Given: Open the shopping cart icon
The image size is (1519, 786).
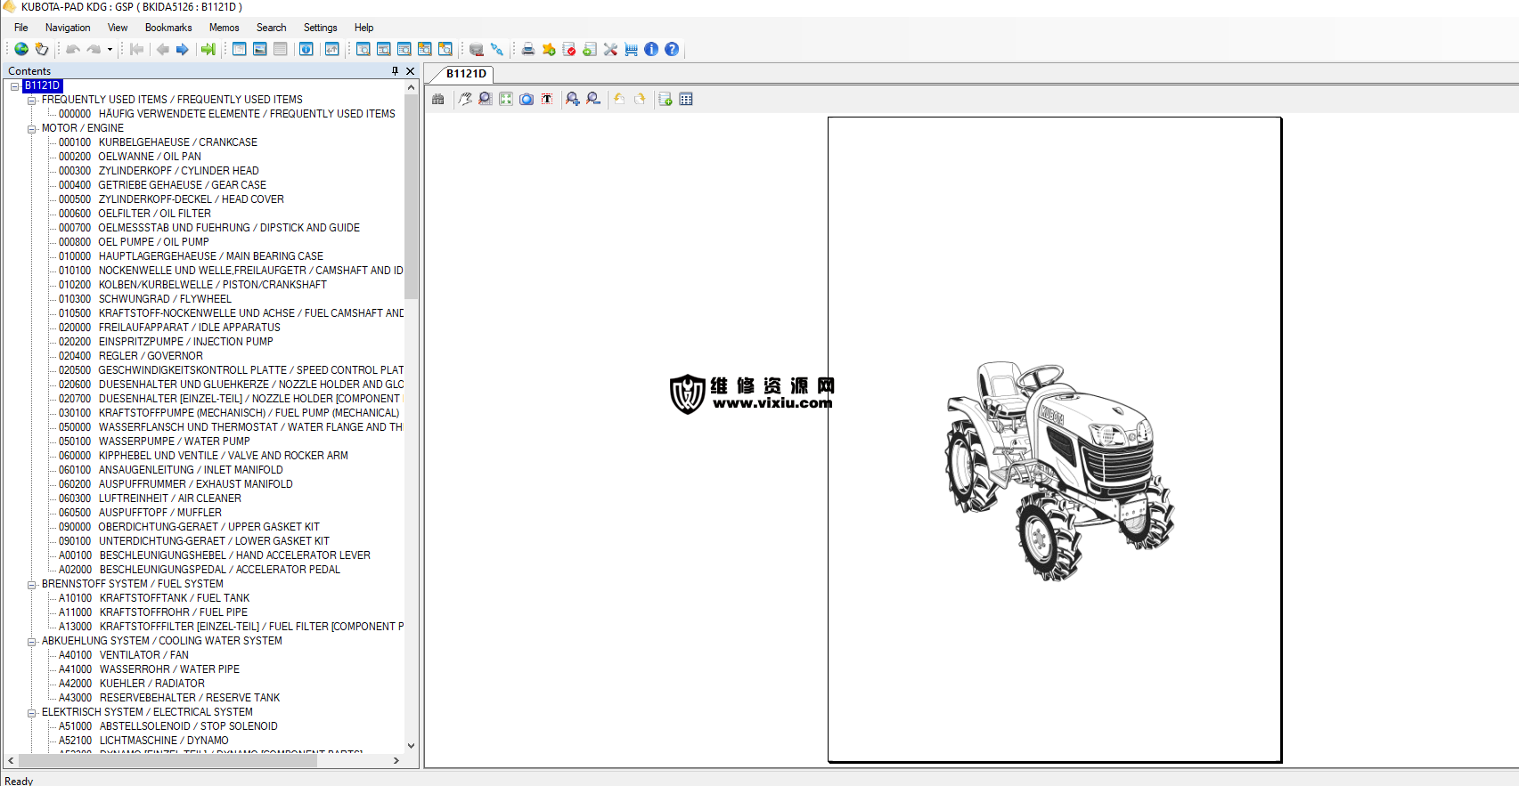Looking at the screenshot, I should [631, 49].
